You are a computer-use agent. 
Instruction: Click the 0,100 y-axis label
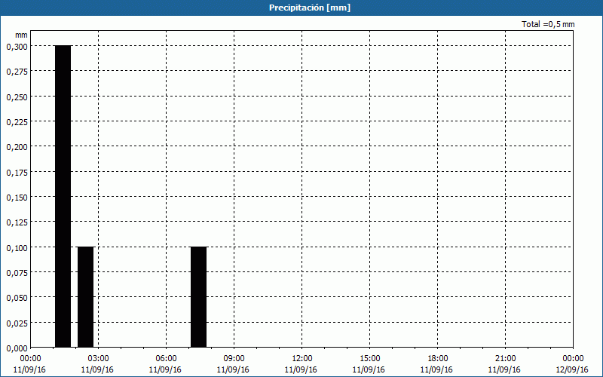point(17,248)
